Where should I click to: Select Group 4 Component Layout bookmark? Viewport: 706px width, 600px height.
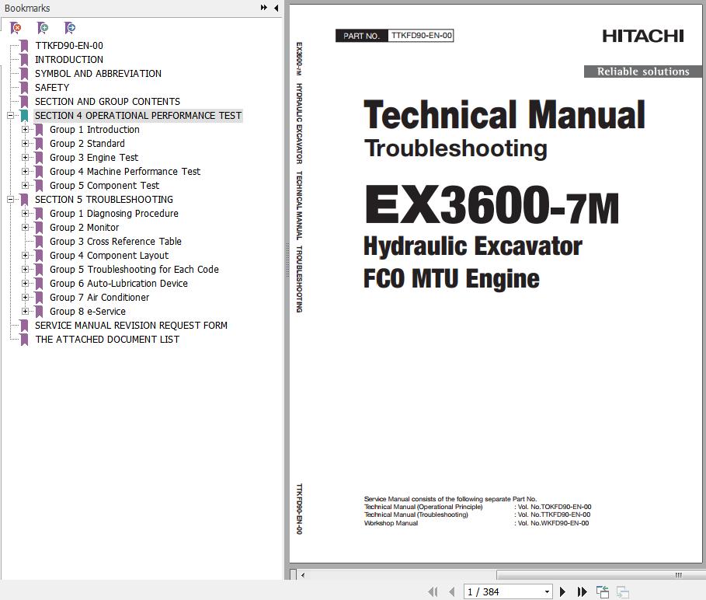(109, 255)
